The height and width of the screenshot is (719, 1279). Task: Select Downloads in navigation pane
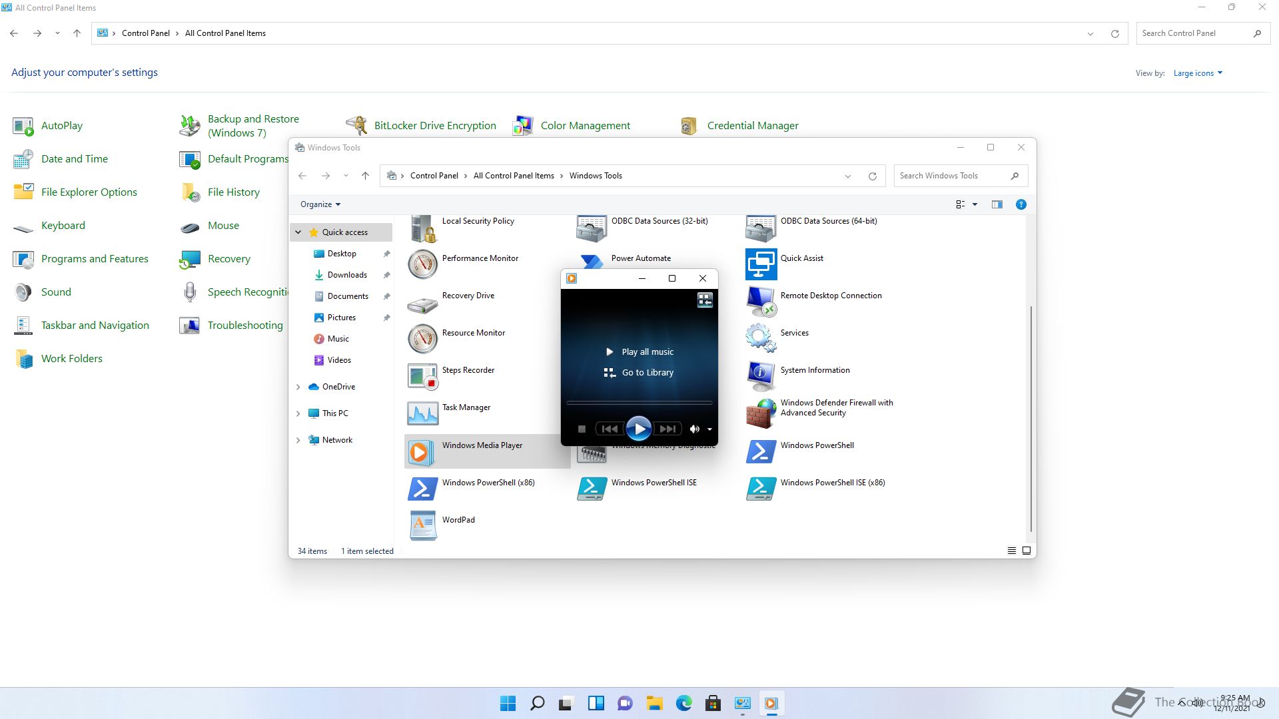point(347,275)
